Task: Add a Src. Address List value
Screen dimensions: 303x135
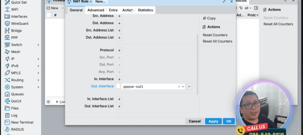Action: coord(119,31)
